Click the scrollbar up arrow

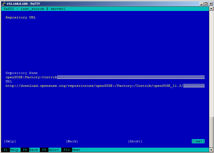[211, 9]
